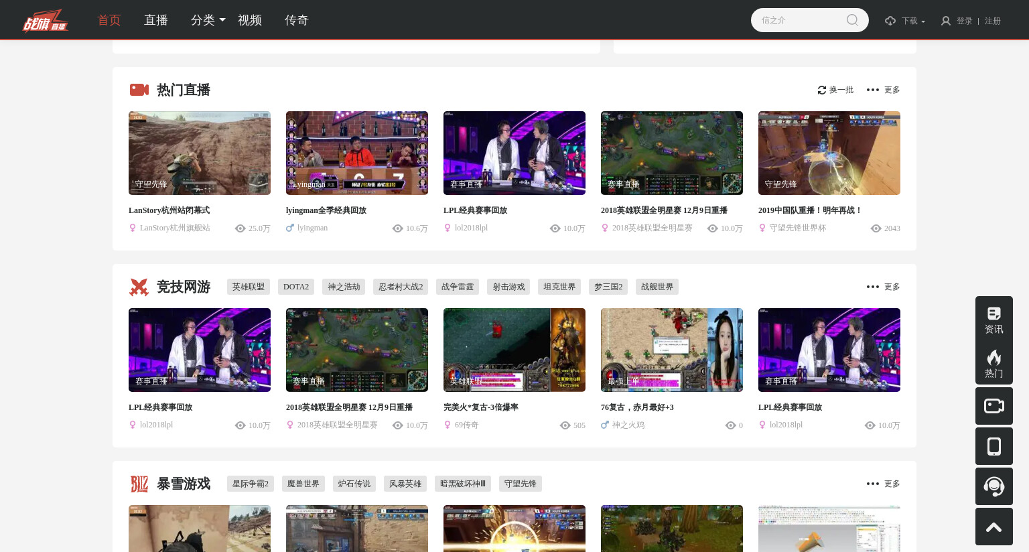This screenshot has height=552, width=1029.
Task: Click 更多 in the 暴雪游戏 section
Action: [x=892, y=484]
